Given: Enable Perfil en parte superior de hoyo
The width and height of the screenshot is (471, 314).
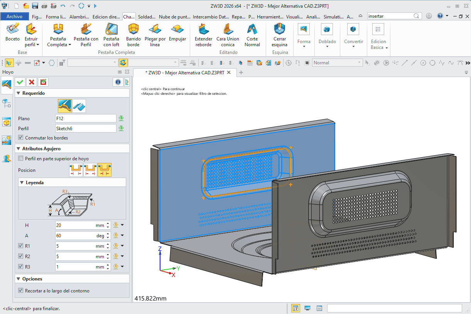Looking at the screenshot, I should click(21, 158).
